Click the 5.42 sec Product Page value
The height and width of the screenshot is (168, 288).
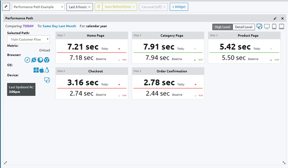click(x=235, y=47)
